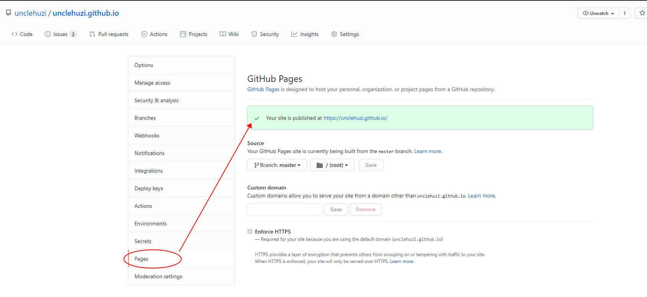Expand the Branch: master dropdown
This screenshot has height=297, width=647.
pyautogui.click(x=277, y=165)
